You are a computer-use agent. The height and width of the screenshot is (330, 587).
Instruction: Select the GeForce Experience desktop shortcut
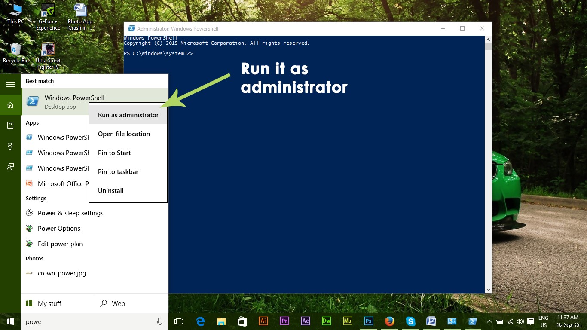48,17
